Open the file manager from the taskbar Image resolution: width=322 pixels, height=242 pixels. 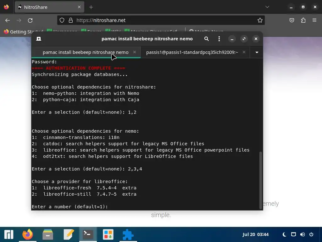48,234
